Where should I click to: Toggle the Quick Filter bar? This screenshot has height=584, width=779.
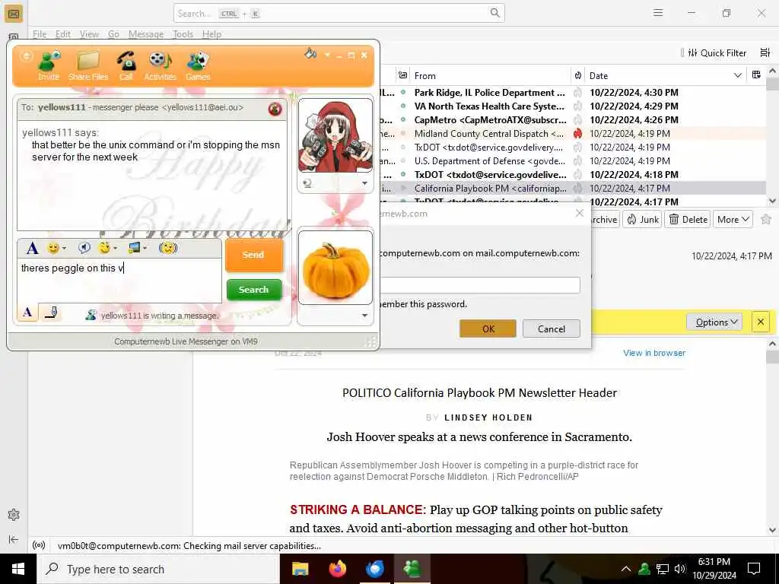click(x=718, y=52)
